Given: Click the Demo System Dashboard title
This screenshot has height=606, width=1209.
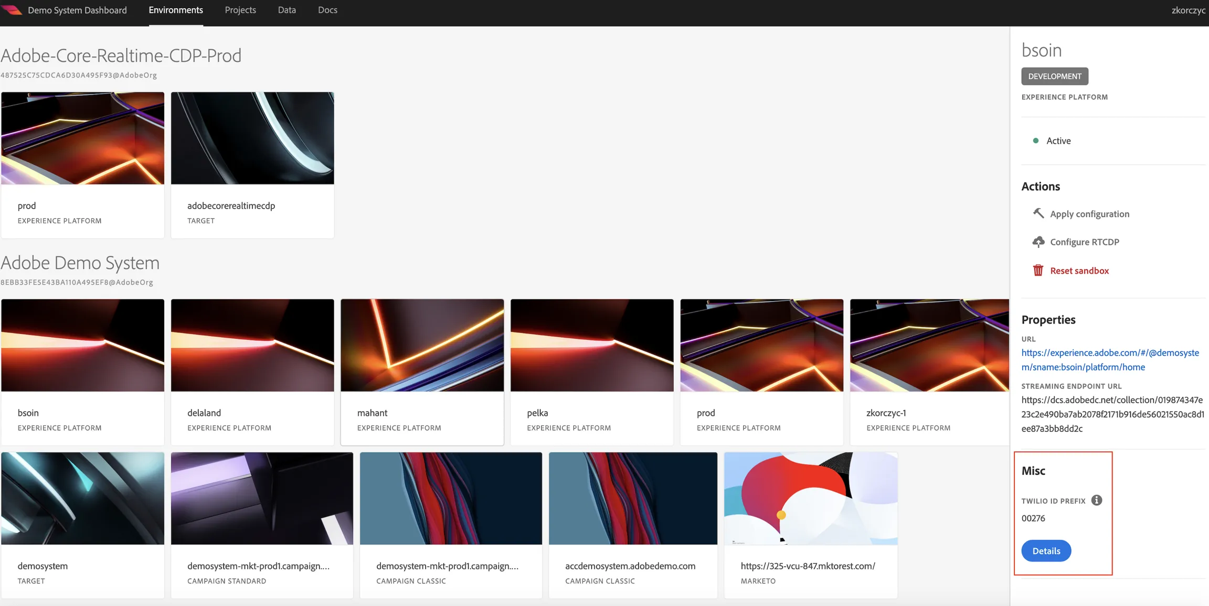Looking at the screenshot, I should pos(77,10).
